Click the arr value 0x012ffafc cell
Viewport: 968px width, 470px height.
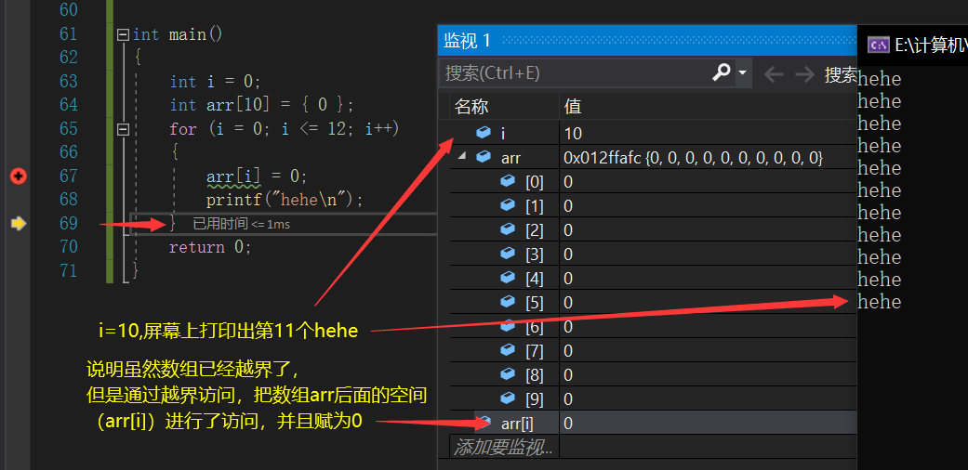694,158
